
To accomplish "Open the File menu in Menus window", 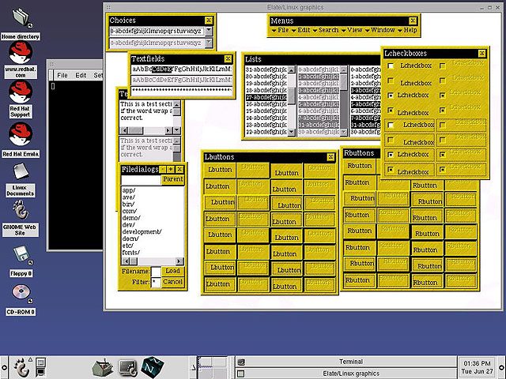I will click(x=281, y=30).
